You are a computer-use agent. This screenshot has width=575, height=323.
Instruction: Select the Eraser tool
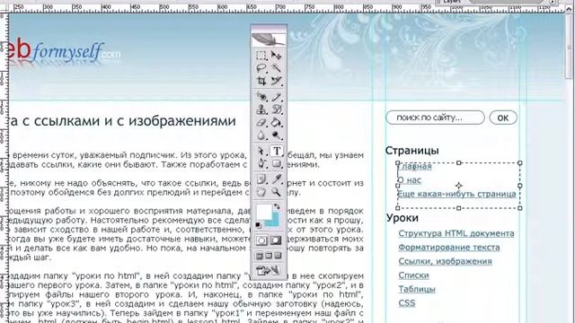[261, 122]
